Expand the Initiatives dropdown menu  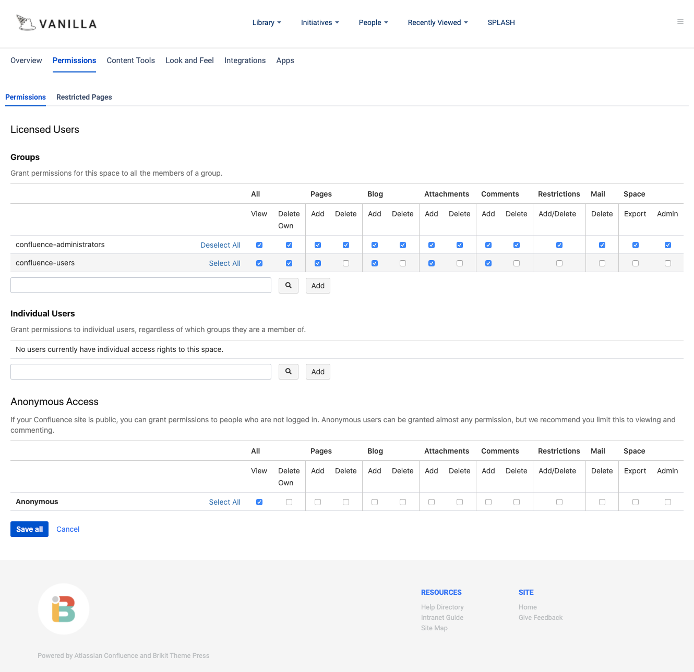pyautogui.click(x=320, y=22)
